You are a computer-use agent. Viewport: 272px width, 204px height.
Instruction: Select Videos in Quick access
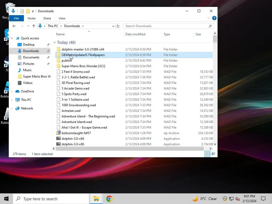pyautogui.click(x=28, y=83)
